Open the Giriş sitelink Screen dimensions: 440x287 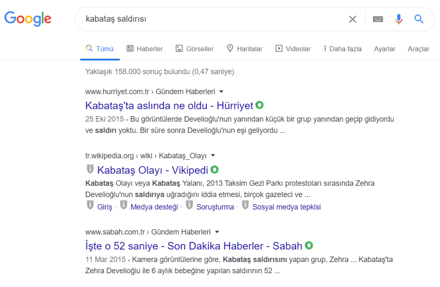pos(105,207)
